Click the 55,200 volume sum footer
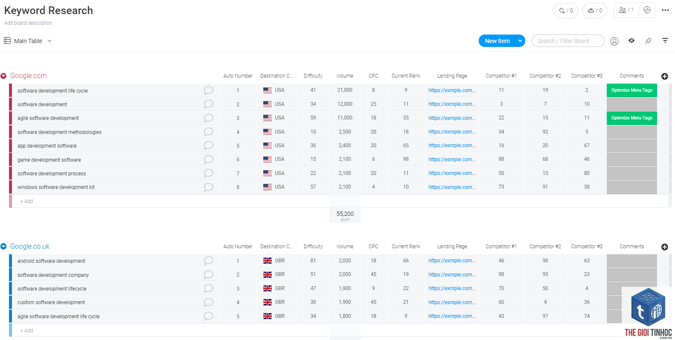Screen dimensions: 675x340 click(x=345, y=215)
